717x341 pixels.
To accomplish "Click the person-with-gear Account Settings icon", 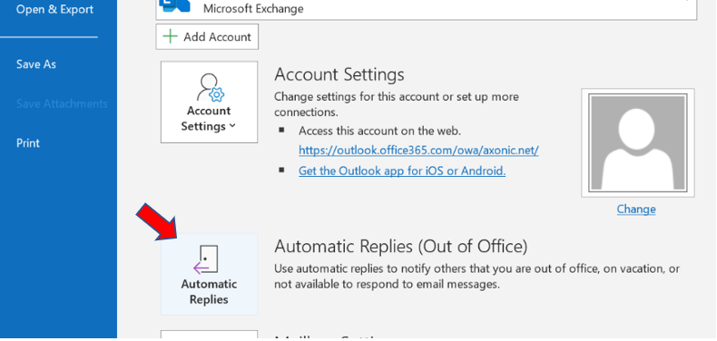I will click(211, 87).
